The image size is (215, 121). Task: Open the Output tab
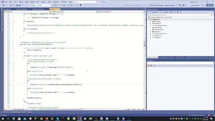tap(29, 112)
